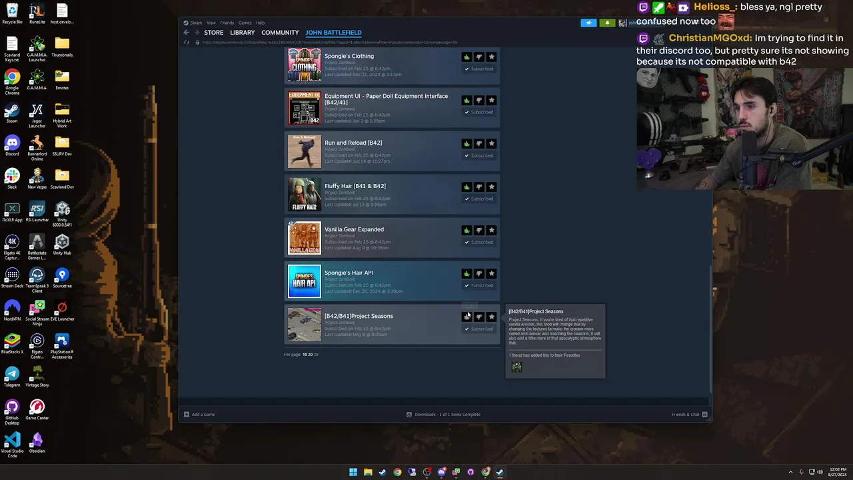Open Downloads status at bottom
The width and height of the screenshot is (853, 480).
[443, 415]
